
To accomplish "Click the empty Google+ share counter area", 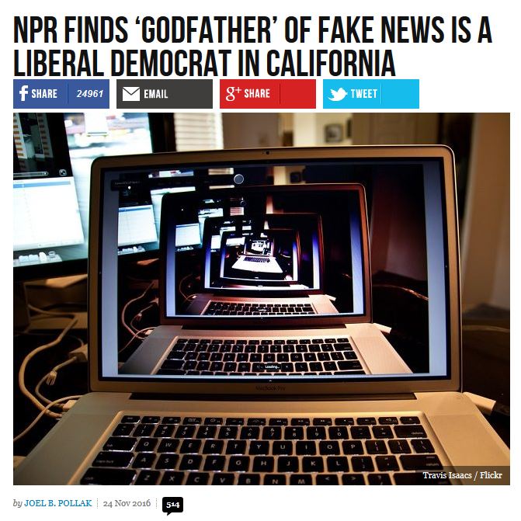I will (297, 94).
